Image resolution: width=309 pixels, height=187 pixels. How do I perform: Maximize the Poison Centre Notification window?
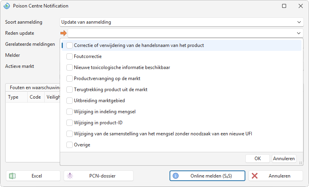[284, 6]
